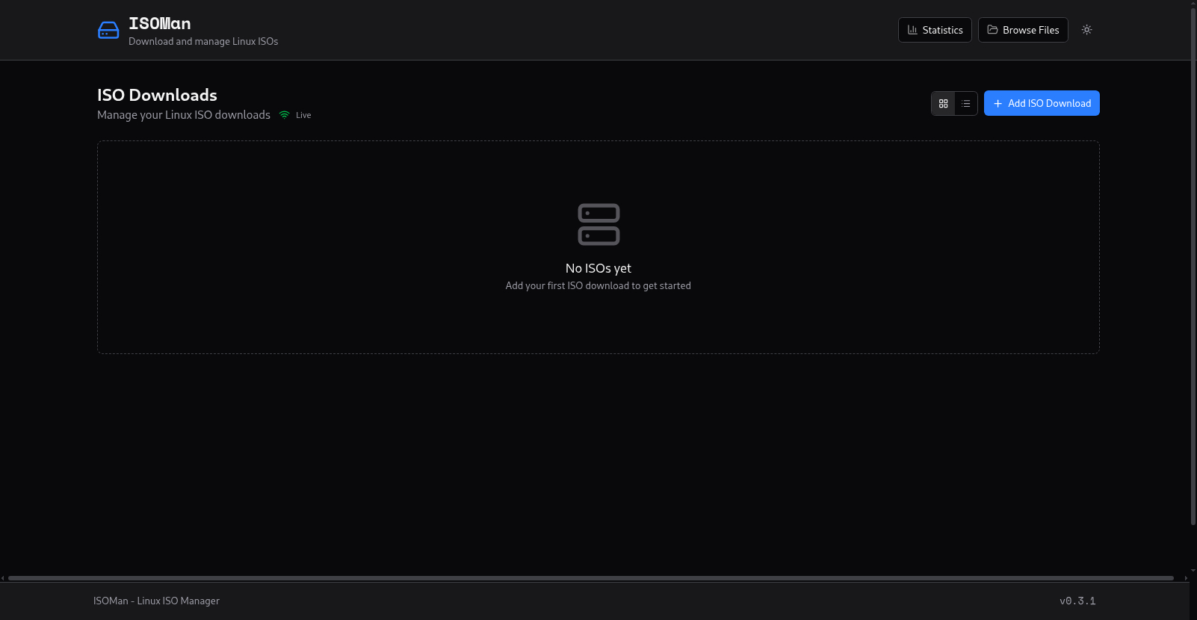Image resolution: width=1197 pixels, height=620 pixels.
Task: Click the ISOMan title text in header
Action: [x=159, y=24]
